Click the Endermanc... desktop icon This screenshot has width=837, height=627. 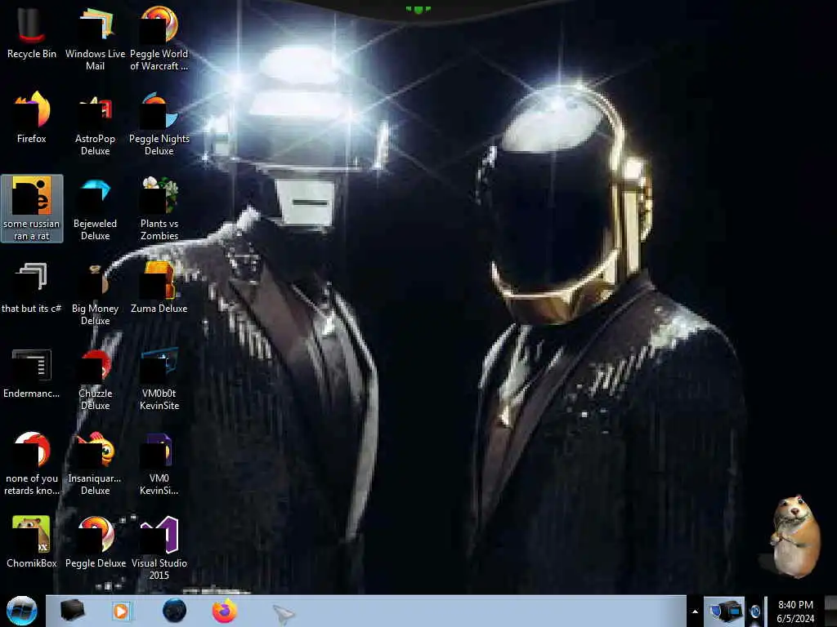pyautogui.click(x=31, y=373)
